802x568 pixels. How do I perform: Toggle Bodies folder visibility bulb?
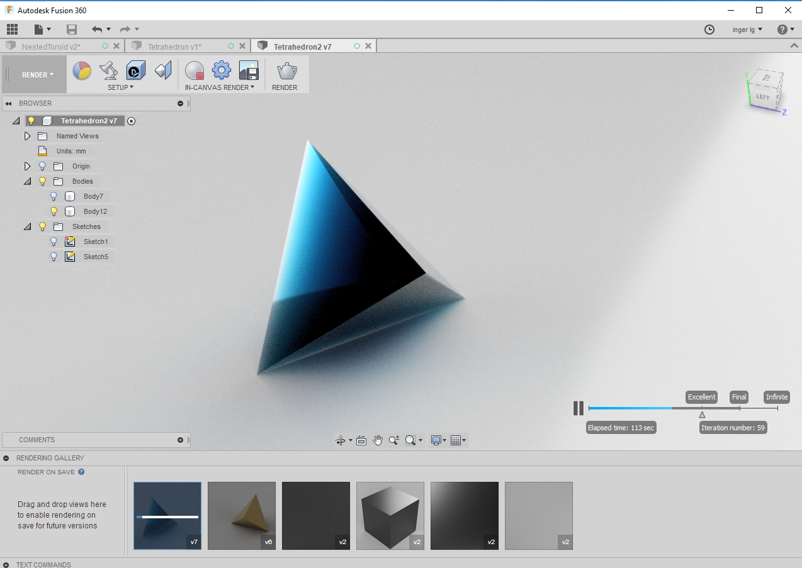pos(43,181)
